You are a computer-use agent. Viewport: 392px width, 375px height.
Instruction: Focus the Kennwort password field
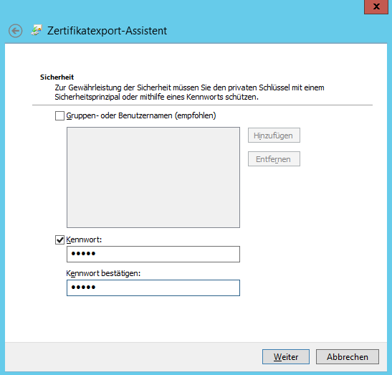pos(153,254)
